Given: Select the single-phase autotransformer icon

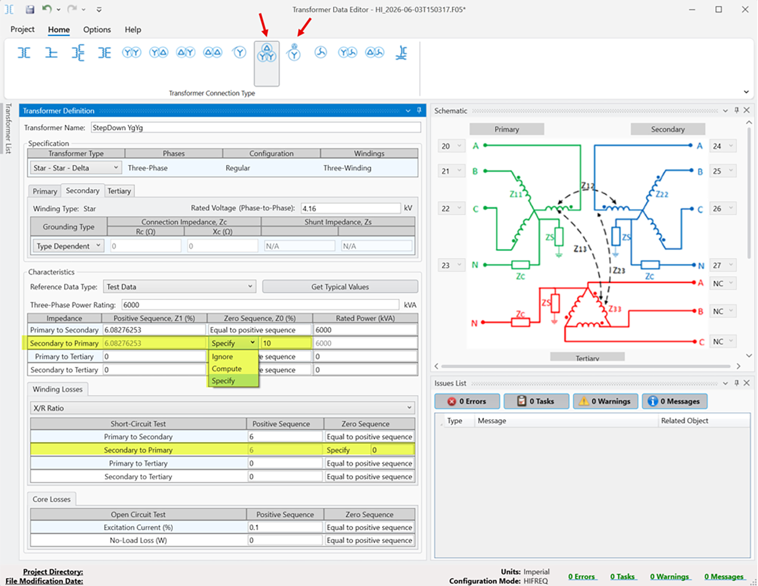Looking at the screenshot, I should click(x=51, y=53).
